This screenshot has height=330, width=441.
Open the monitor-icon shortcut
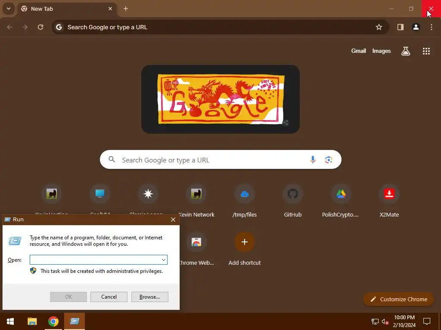click(100, 194)
